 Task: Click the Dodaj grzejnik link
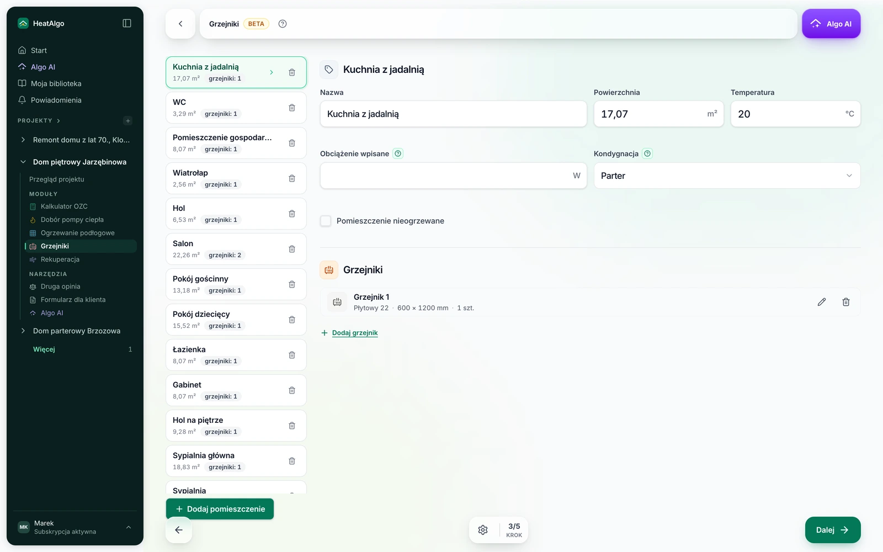[x=355, y=333]
